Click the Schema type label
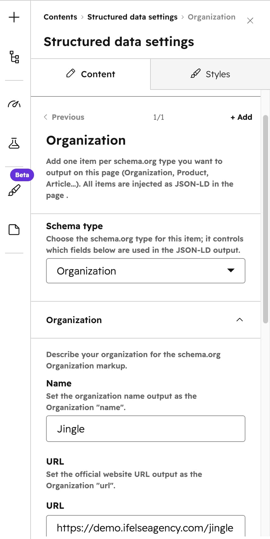270x539 pixels. [74, 226]
